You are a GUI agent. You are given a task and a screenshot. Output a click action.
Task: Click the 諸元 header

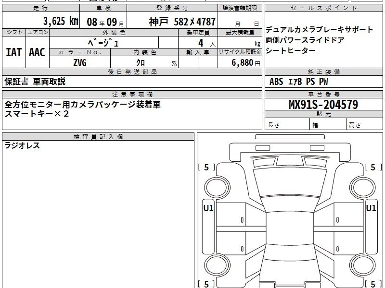[323, 114]
